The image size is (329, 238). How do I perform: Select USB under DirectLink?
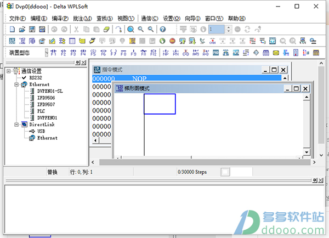click(x=41, y=132)
